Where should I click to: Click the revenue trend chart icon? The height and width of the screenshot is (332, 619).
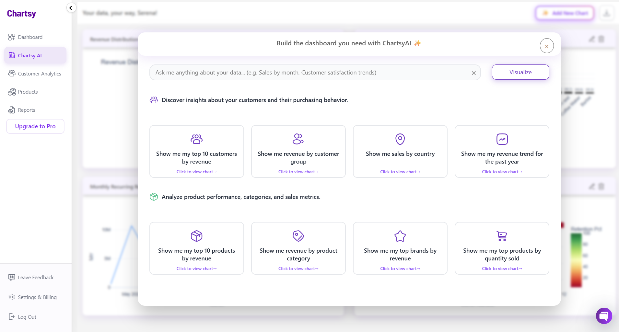point(502,139)
